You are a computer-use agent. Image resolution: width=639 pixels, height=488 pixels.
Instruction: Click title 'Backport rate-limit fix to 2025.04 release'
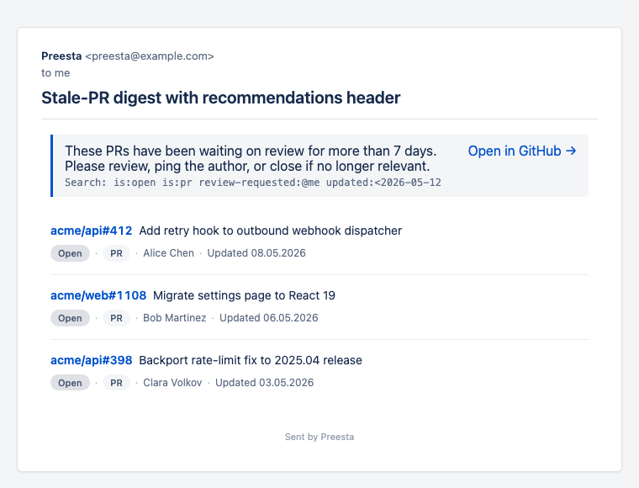coord(251,360)
